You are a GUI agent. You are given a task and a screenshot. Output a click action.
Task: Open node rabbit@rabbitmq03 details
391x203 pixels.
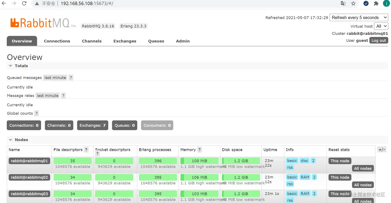point(29,194)
